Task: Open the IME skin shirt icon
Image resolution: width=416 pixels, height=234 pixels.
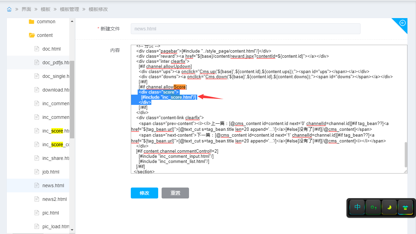Action: 405,207
